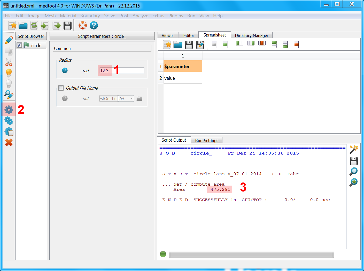
Task: Open the Plugins menu
Action: 176,16
